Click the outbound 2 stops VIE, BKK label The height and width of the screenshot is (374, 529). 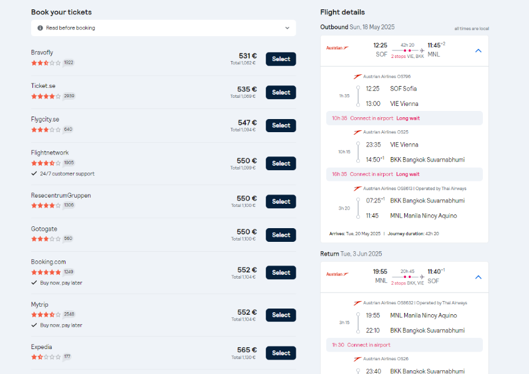click(x=407, y=57)
